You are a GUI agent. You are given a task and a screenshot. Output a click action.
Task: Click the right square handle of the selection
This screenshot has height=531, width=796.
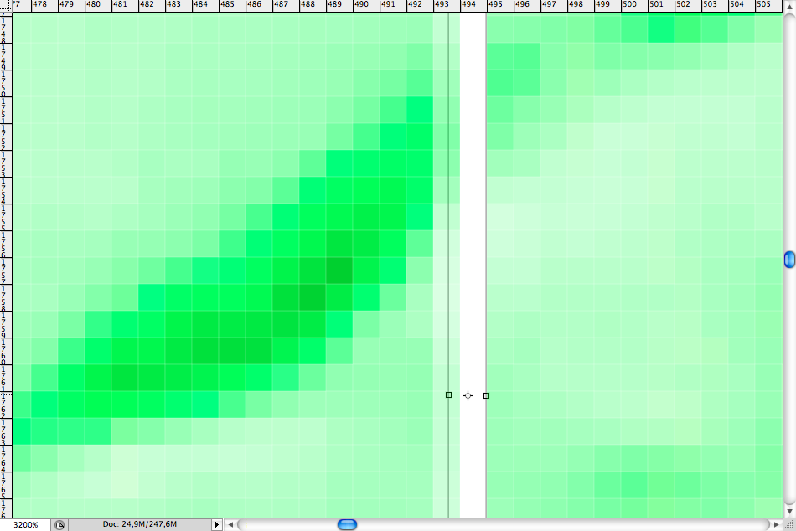[486, 395]
